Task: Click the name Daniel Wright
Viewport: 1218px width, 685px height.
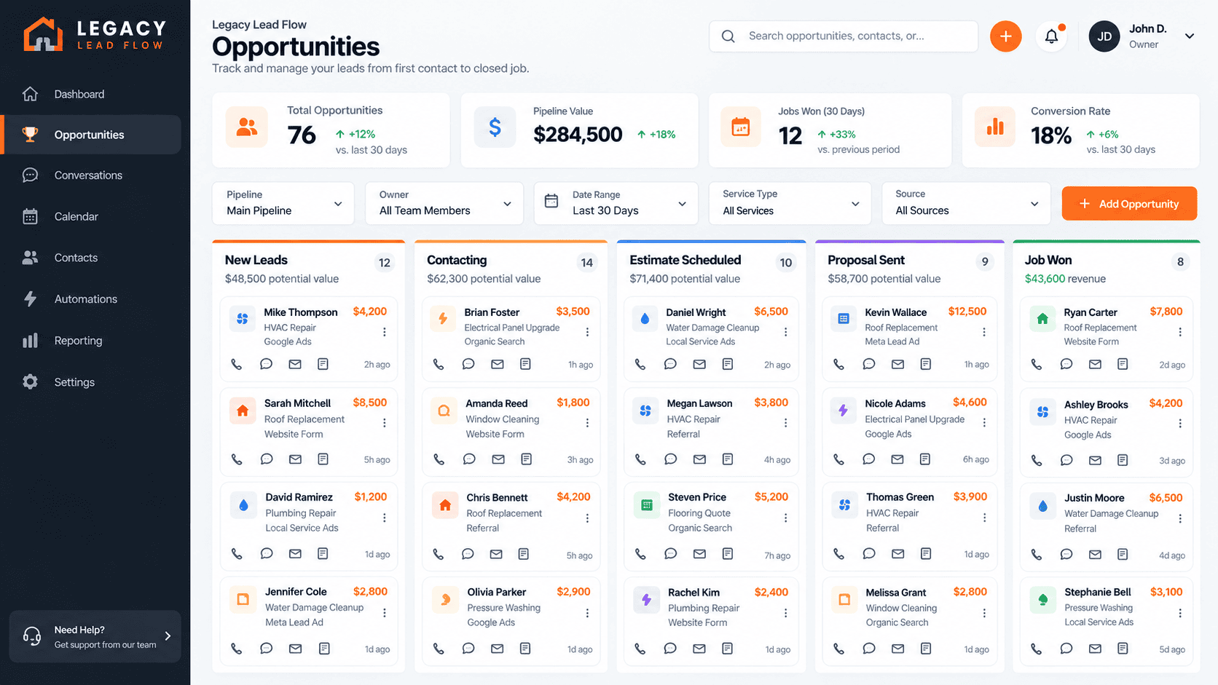Action: pos(696,312)
